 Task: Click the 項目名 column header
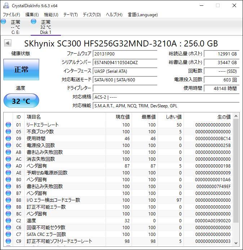click(x=65, y=117)
